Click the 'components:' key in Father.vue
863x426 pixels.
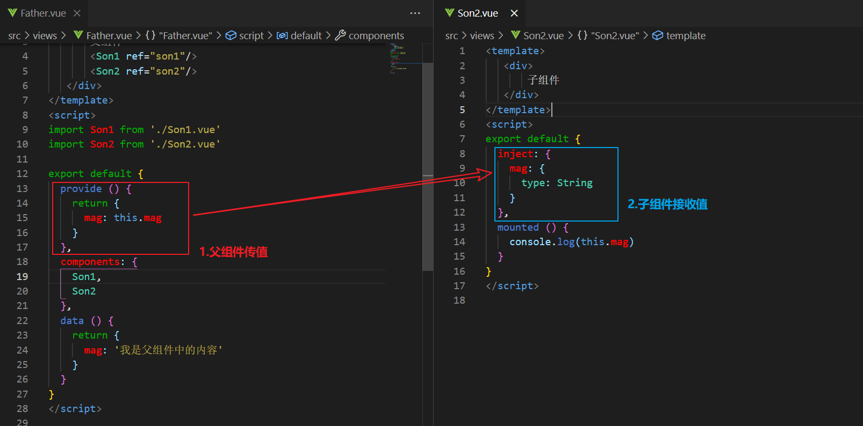click(92, 261)
